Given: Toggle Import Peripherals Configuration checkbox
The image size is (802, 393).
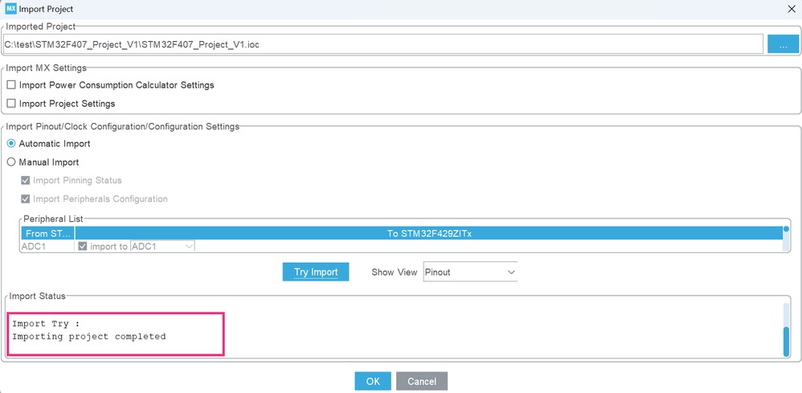Looking at the screenshot, I should tap(25, 199).
